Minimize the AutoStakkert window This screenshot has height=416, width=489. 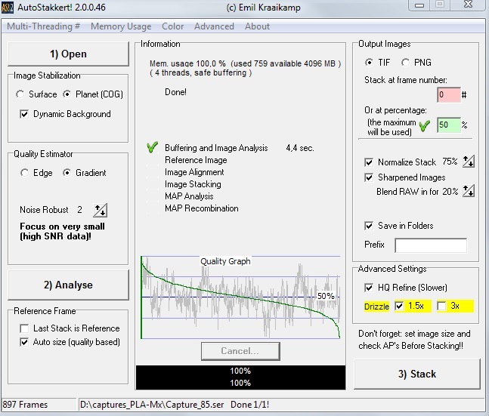tap(419, 5)
